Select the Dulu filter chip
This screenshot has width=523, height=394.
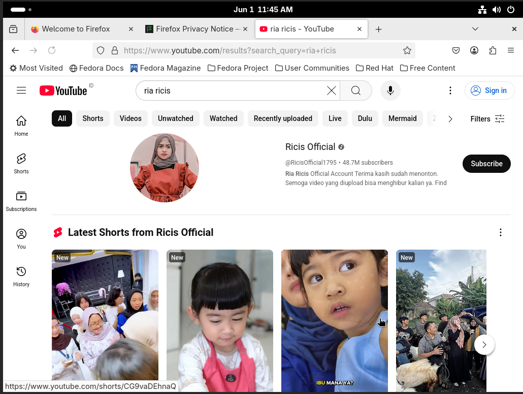click(x=365, y=118)
